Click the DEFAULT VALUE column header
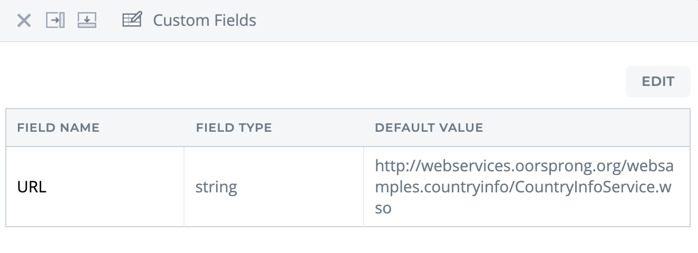This screenshot has width=698, height=253. (x=429, y=128)
